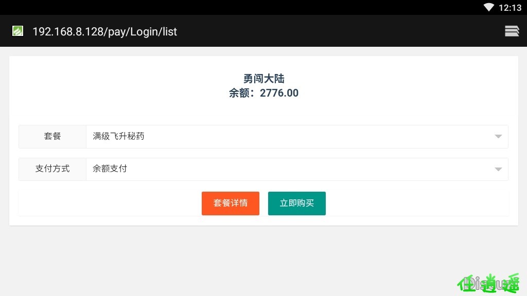Tap blank space right of 立即购买 button

(417, 203)
